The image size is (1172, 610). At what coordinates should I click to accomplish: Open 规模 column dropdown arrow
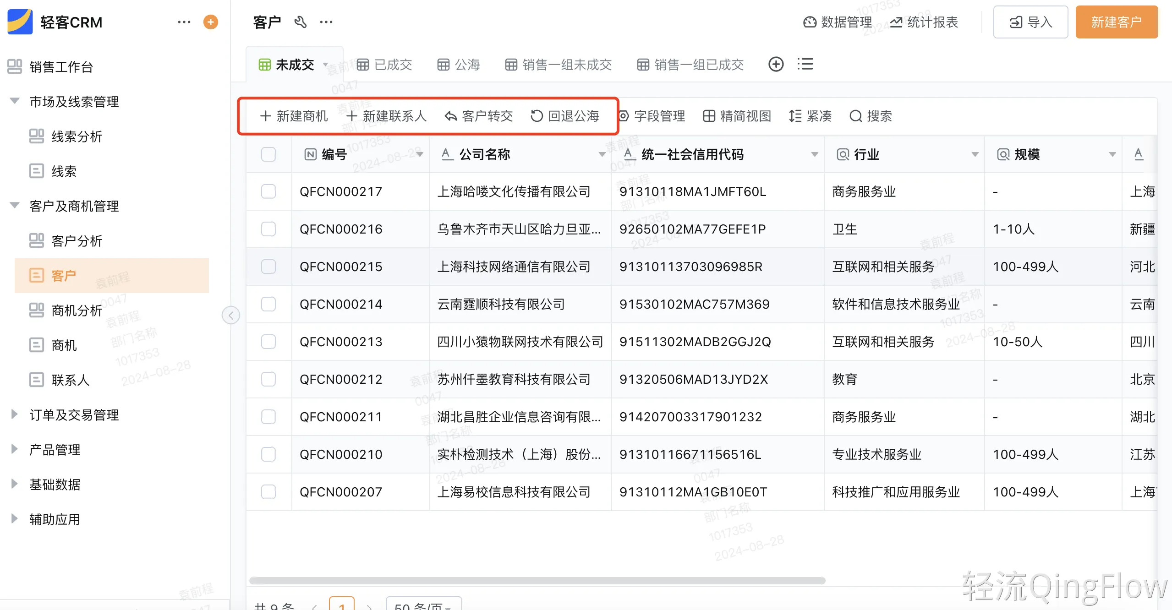tap(1112, 155)
